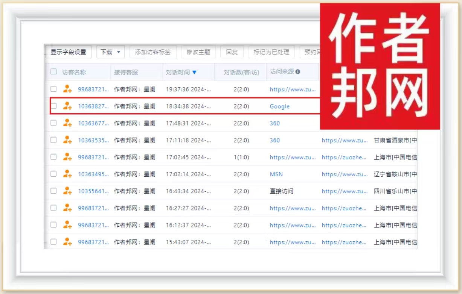Click add-visitor icon in Google source row
The width and height of the screenshot is (462, 294).
pyautogui.click(x=67, y=106)
